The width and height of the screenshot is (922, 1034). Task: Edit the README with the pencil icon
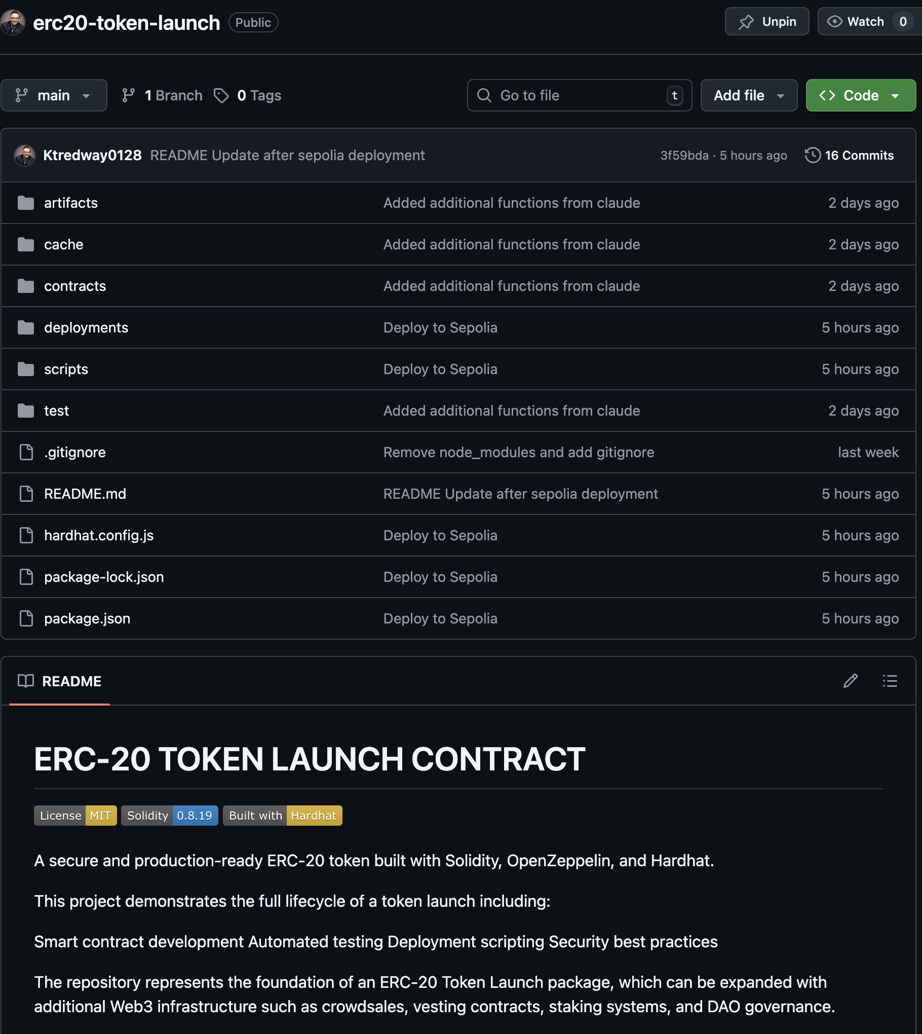coord(850,681)
